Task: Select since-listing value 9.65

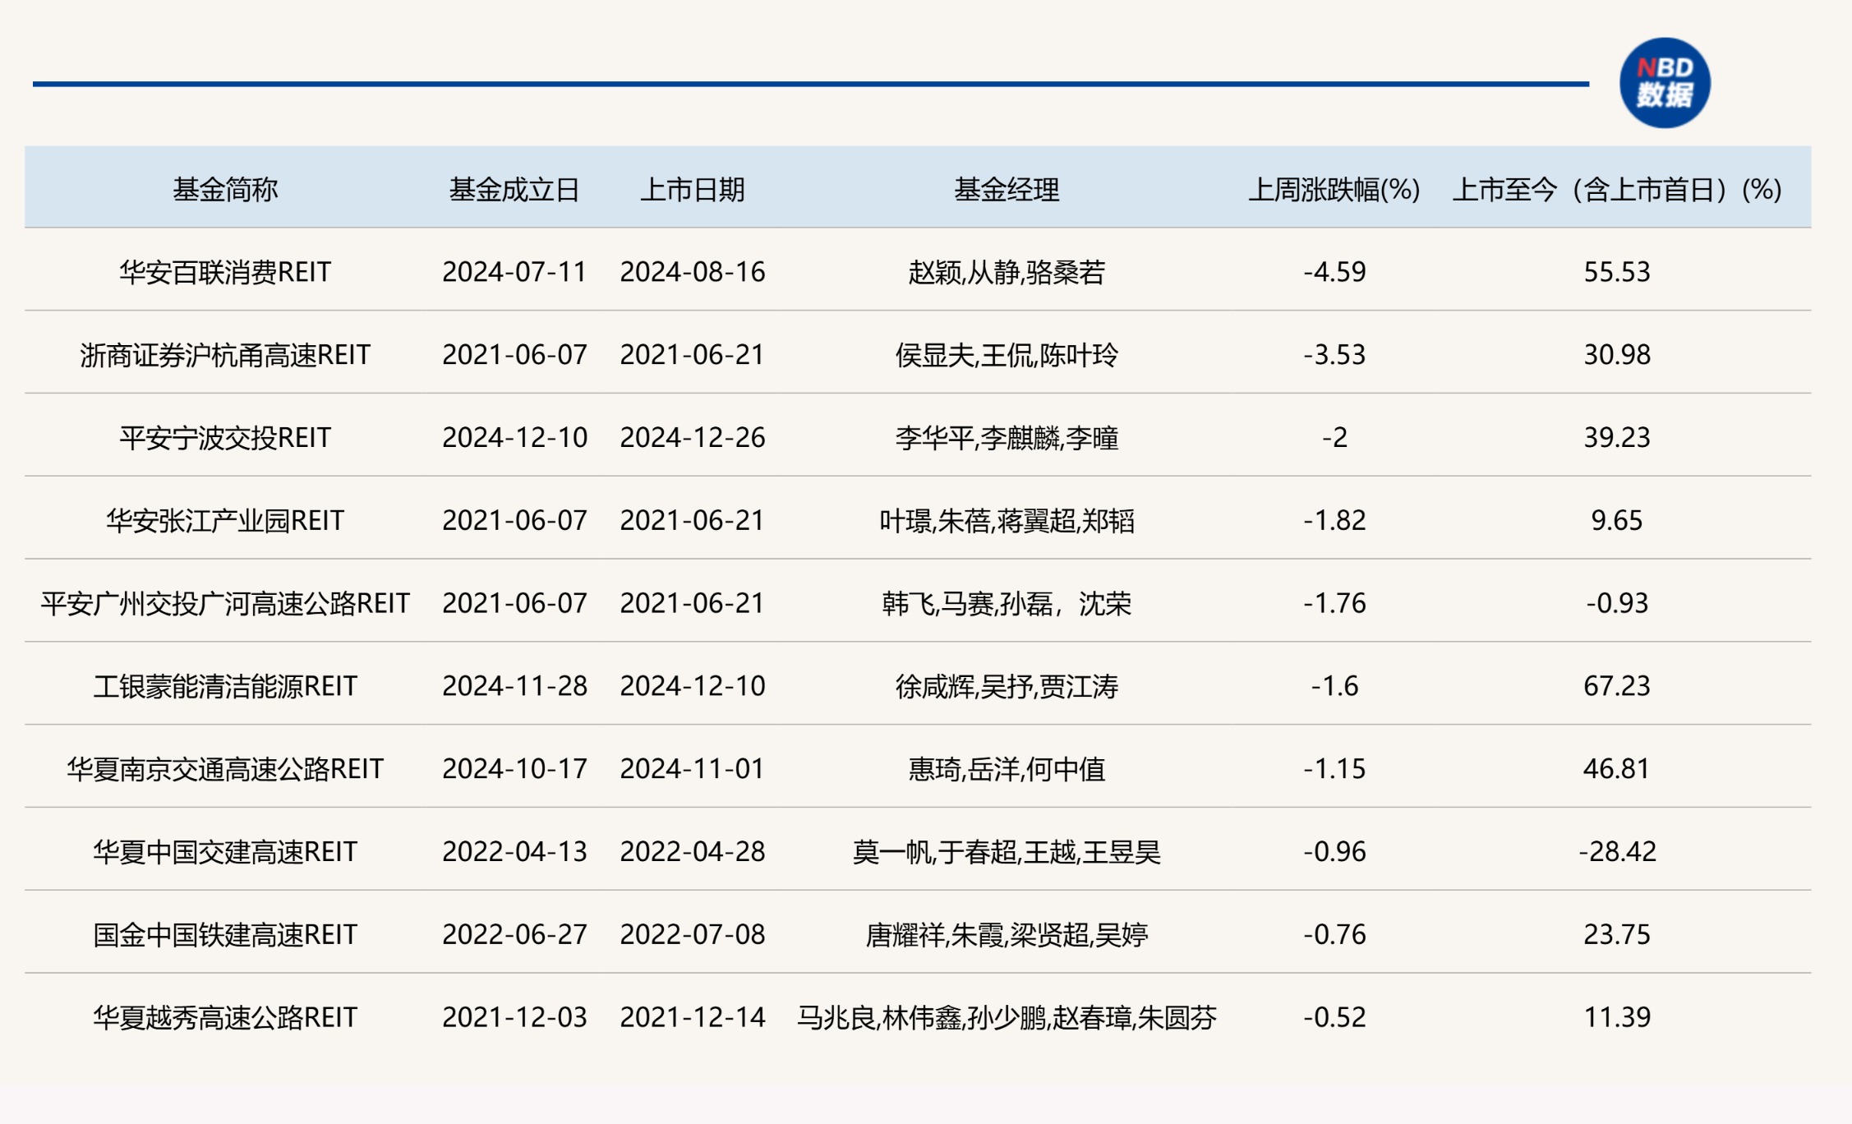Action: click(x=1617, y=521)
